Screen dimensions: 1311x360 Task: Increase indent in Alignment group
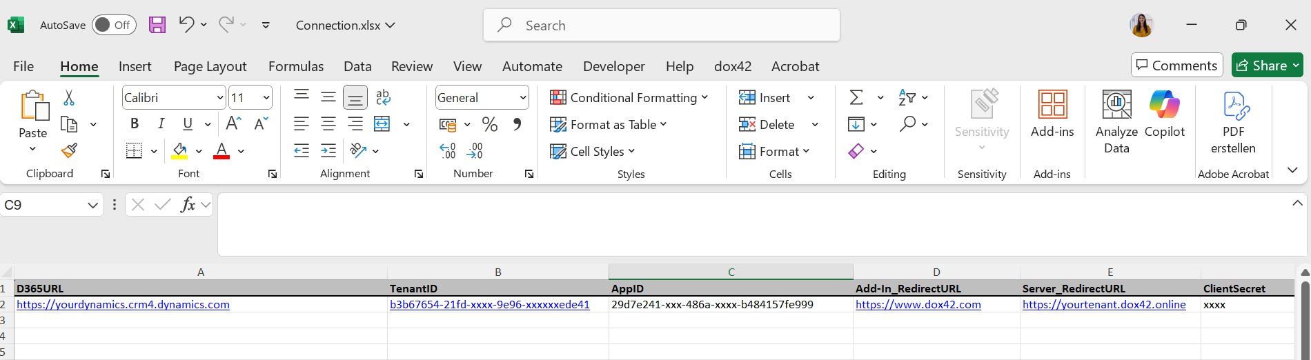(328, 150)
